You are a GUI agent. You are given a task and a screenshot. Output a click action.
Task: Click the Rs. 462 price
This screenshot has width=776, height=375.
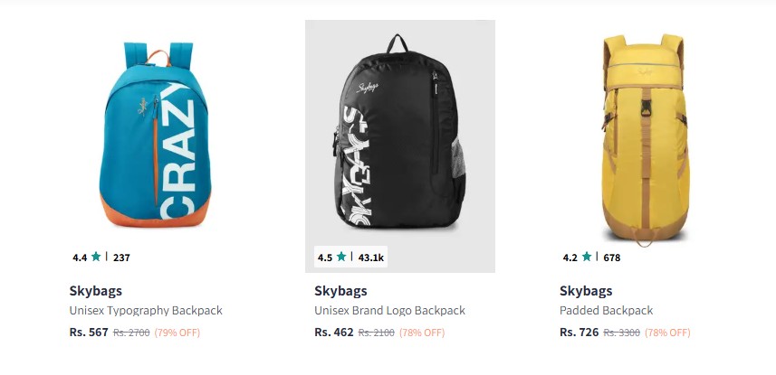334,332
